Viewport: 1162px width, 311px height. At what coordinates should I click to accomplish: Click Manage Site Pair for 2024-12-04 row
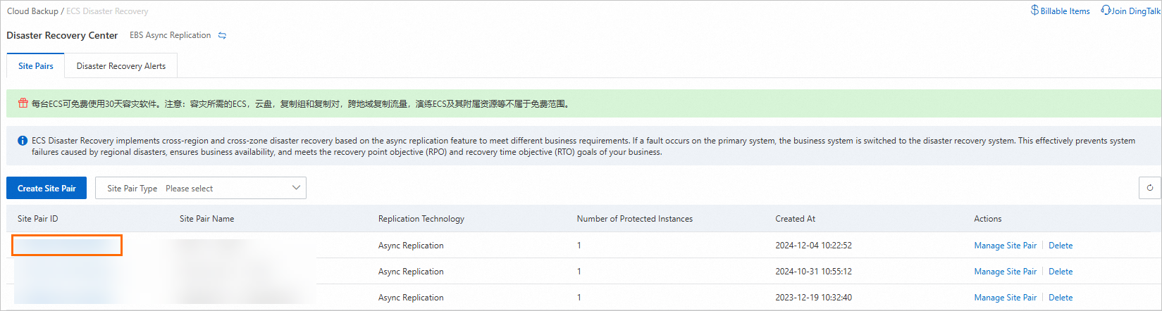(1005, 246)
